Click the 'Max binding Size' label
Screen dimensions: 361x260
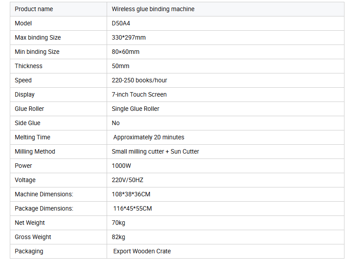click(38, 37)
